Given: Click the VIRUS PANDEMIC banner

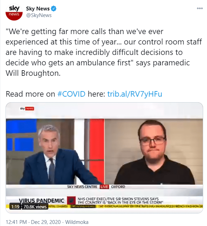Looking at the screenshot, I should tap(41, 201).
